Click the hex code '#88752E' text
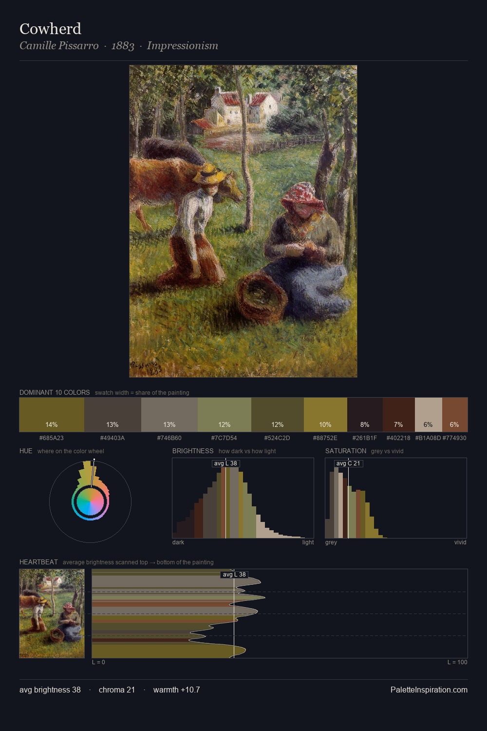The width and height of the screenshot is (487, 731). tap(325, 438)
